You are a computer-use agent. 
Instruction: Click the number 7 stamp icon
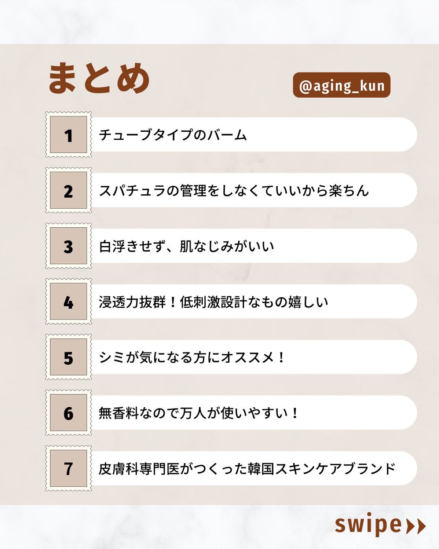68,468
